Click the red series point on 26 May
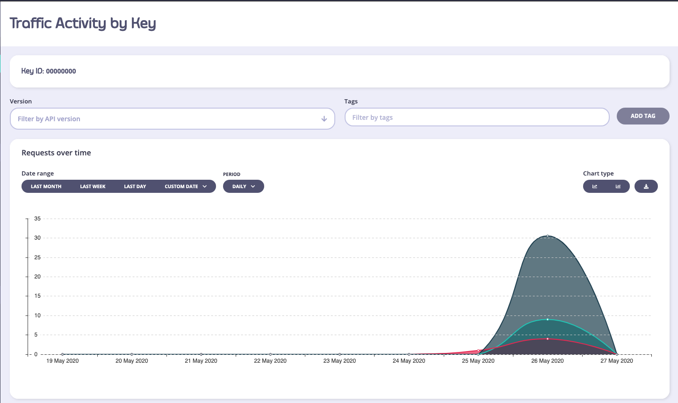The height and width of the screenshot is (403, 678). (x=548, y=339)
